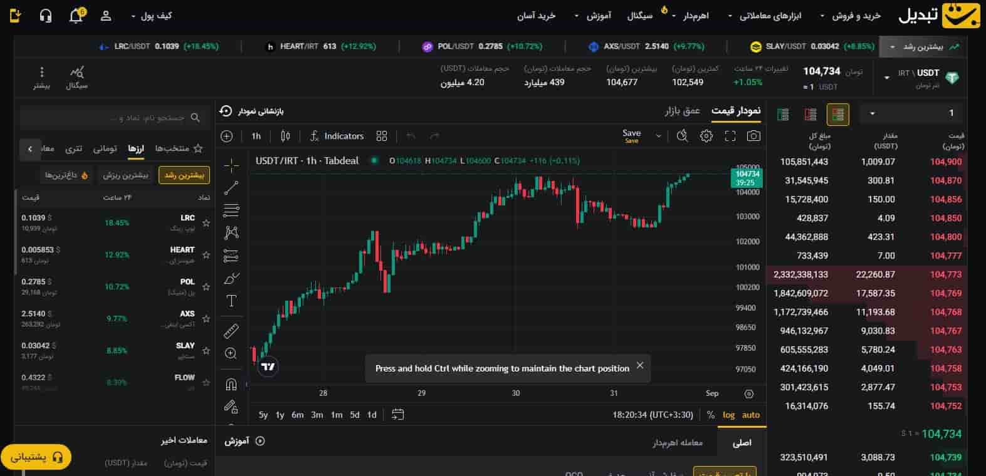
Task: Show buy orders only order book view
Action: (783, 114)
